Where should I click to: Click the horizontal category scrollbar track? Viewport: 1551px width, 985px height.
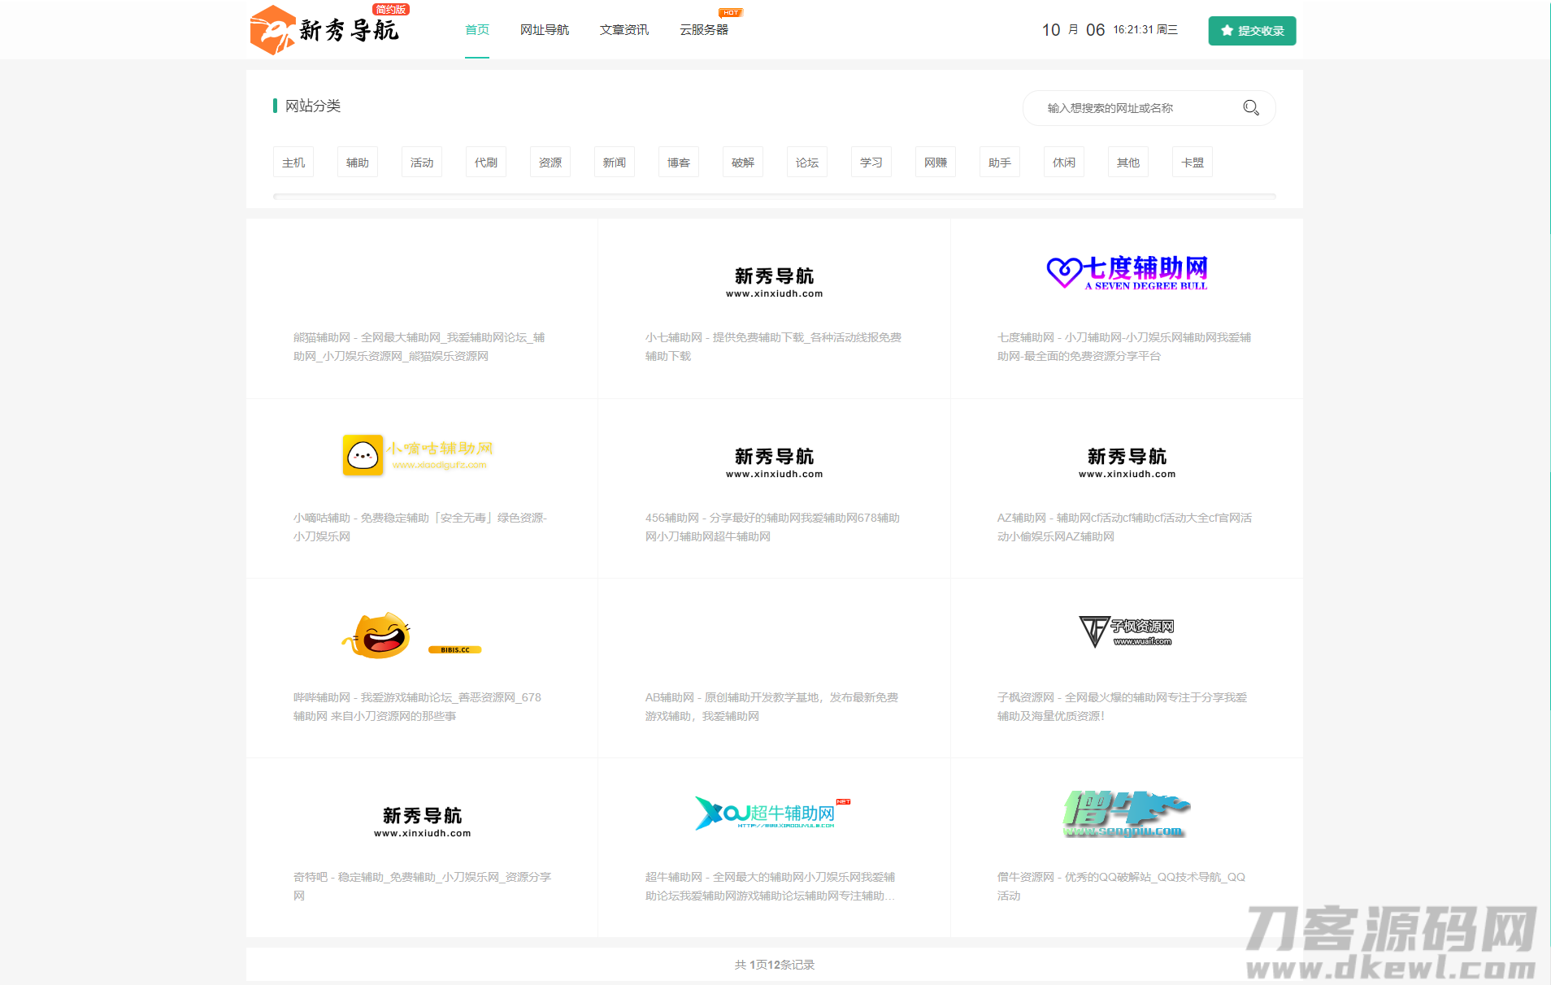tap(774, 196)
